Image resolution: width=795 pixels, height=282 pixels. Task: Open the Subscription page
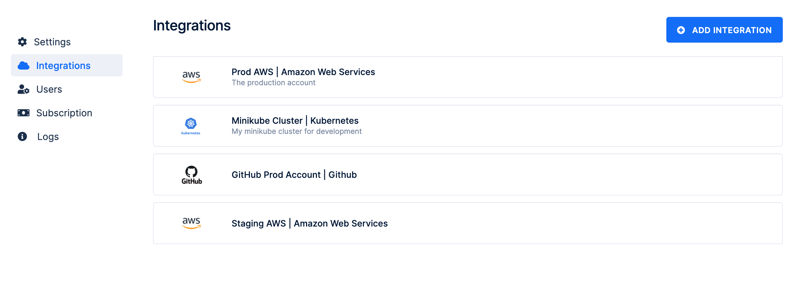[x=64, y=113]
